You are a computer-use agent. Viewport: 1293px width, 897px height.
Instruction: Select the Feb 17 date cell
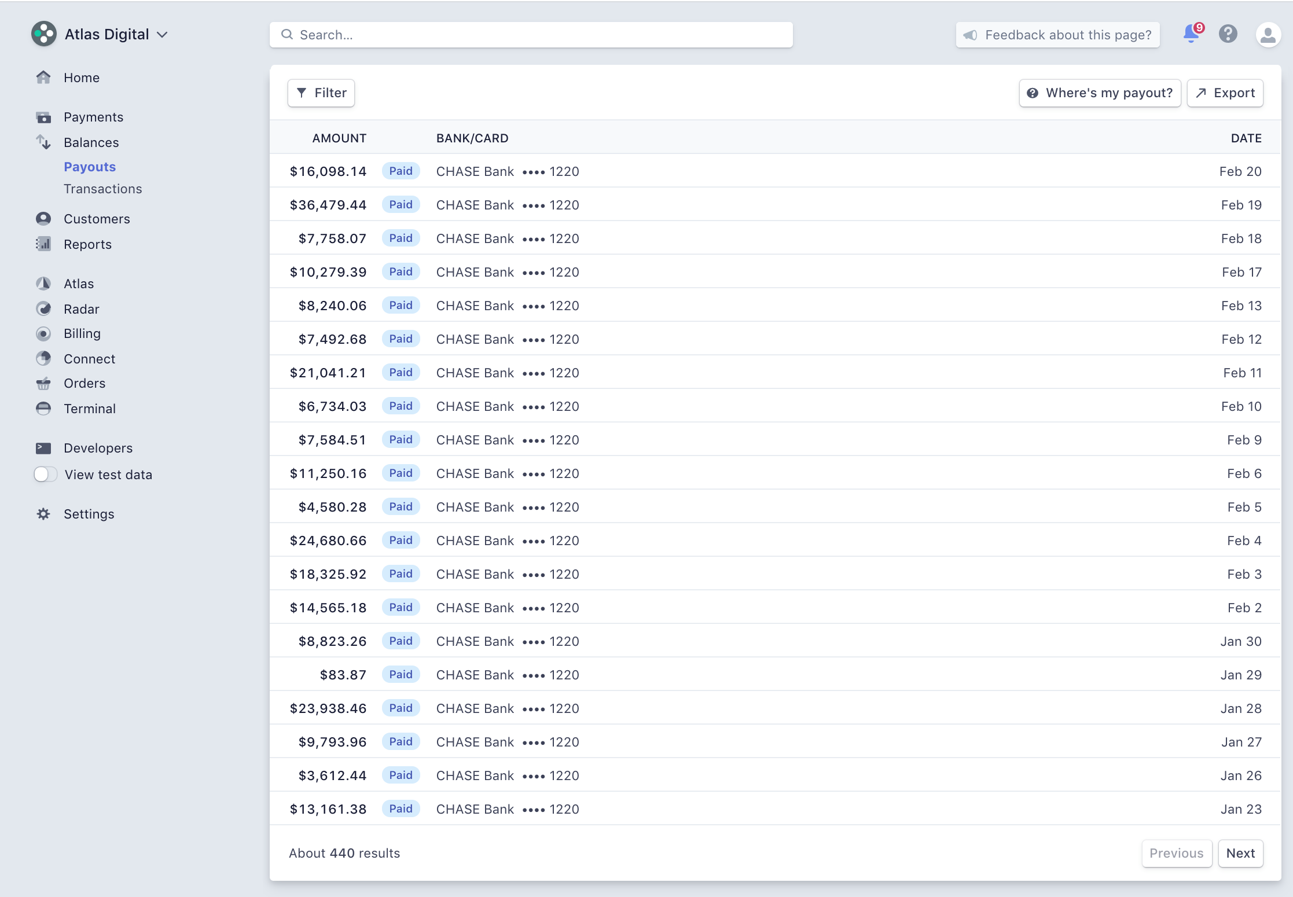click(x=1242, y=272)
